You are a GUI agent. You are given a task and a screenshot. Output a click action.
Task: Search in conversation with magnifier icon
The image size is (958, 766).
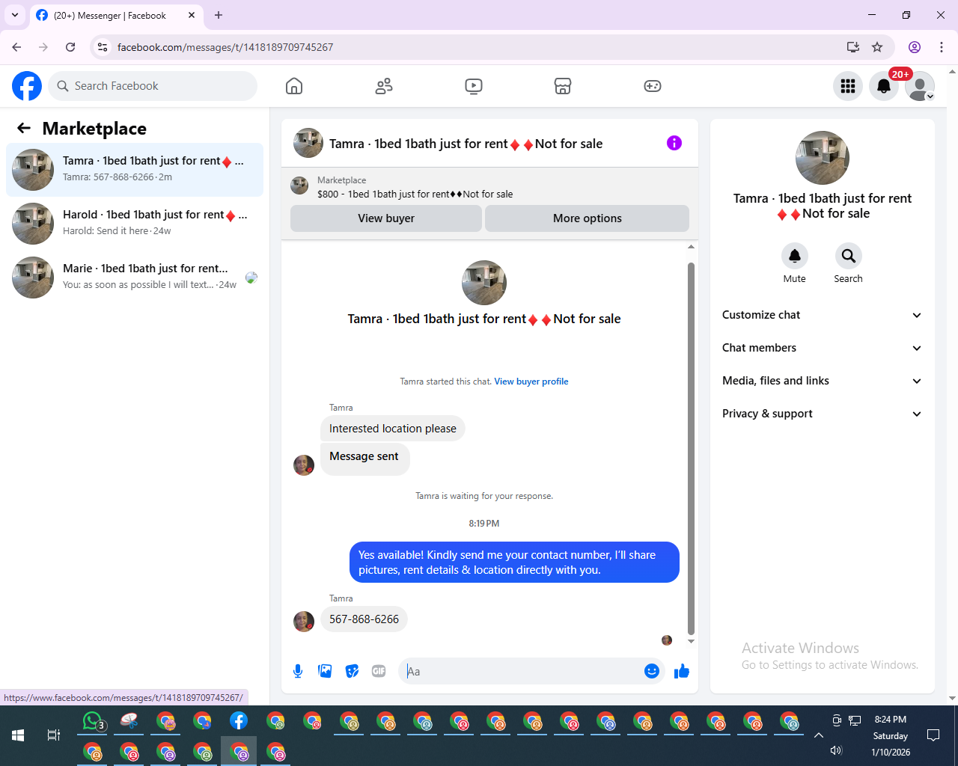coord(849,256)
